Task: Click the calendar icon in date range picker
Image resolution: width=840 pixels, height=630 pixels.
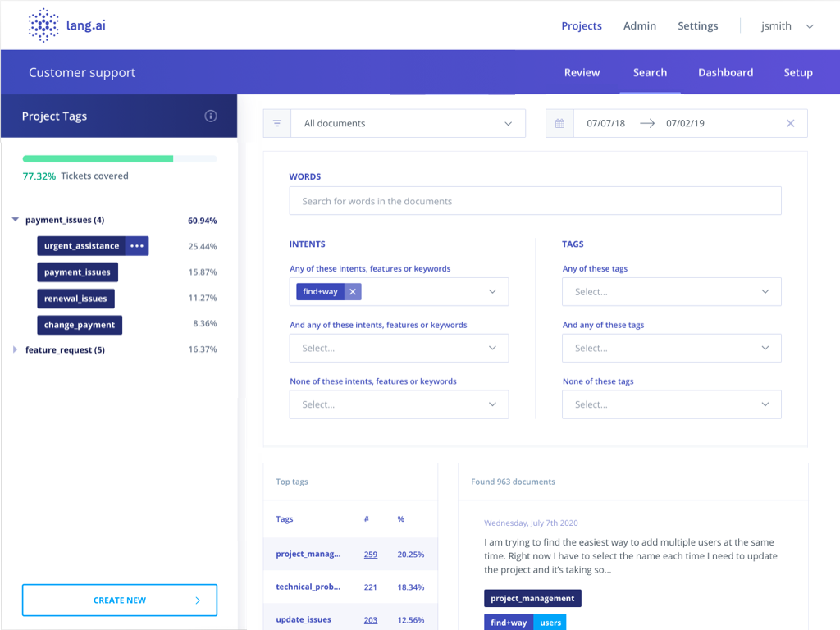Action: click(559, 123)
